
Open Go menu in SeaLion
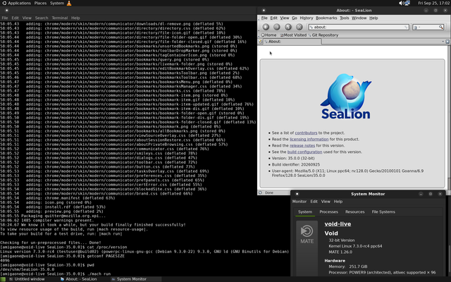click(x=295, y=18)
